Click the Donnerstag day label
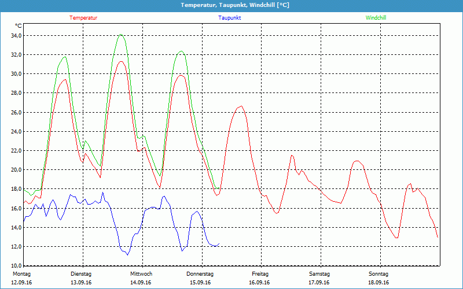 point(200,274)
